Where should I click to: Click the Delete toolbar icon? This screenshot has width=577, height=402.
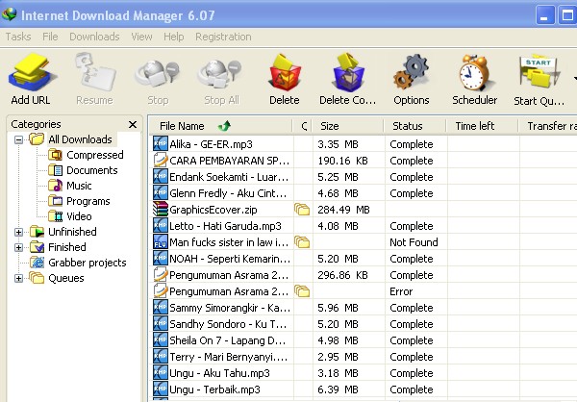(285, 73)
